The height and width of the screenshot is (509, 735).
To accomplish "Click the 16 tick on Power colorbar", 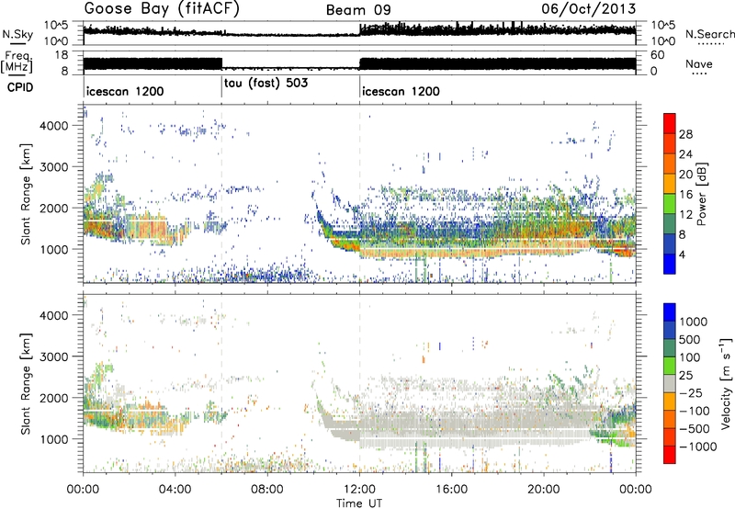I will click(x=685, y=195).
